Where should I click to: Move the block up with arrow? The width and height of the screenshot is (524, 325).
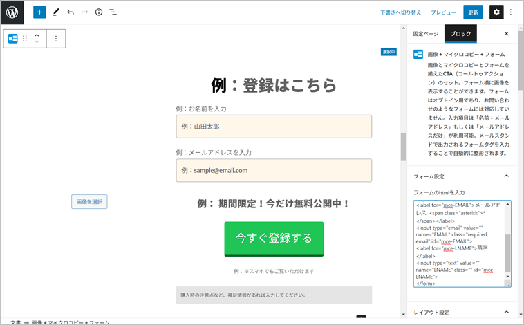(x=37, y=35)
